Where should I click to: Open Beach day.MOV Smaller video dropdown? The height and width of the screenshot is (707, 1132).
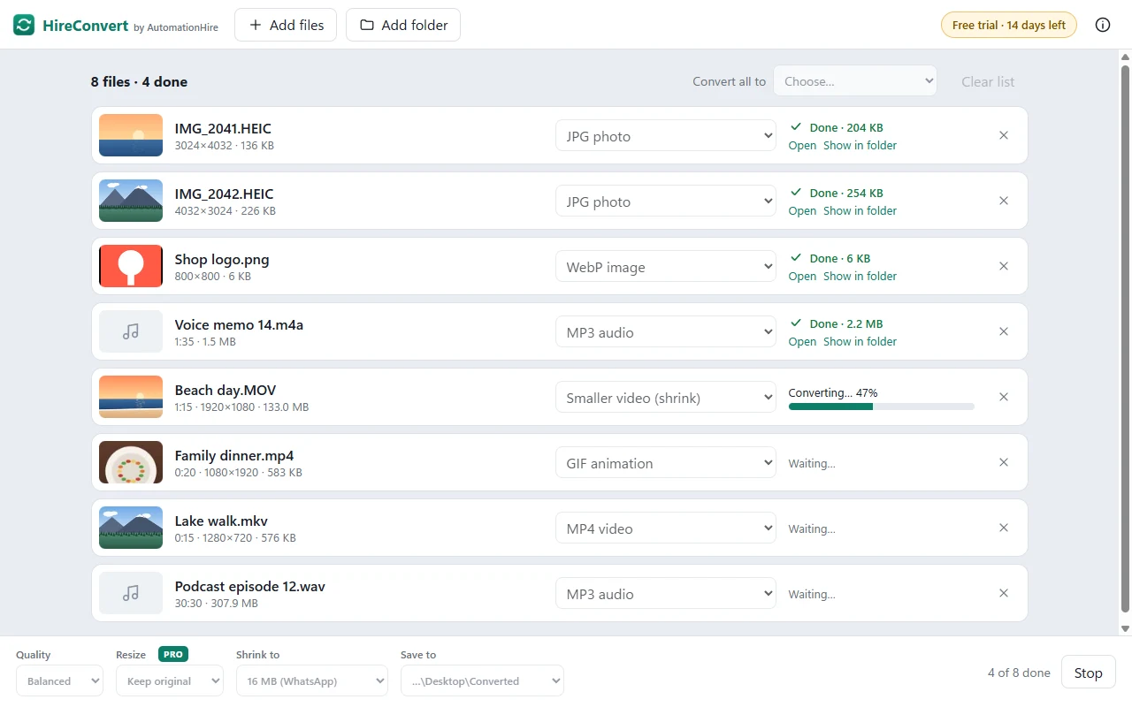[x=666, y=398]
